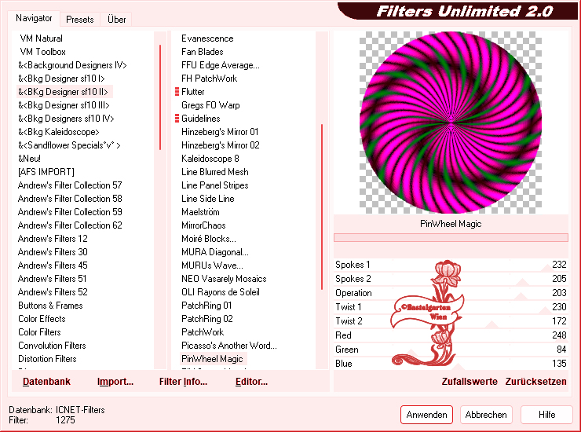Click the Datenbank button
This screenshot has width=581, height=432.
(x=46, y=382)
